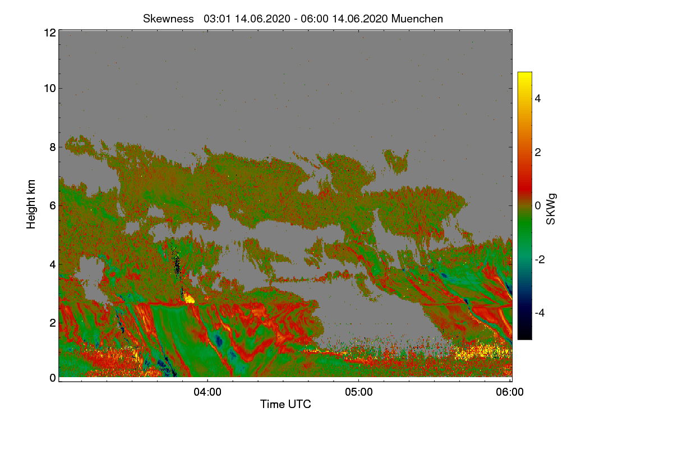673x449 pixels.
Task: Click the height axis tick label '8'
Action: click(x=52, y=147)
